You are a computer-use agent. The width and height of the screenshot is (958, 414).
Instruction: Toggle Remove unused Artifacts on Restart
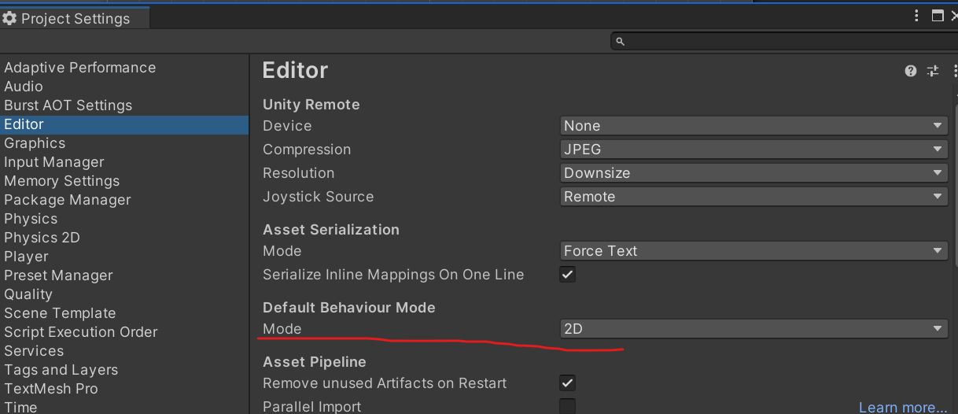pos(567,383)
